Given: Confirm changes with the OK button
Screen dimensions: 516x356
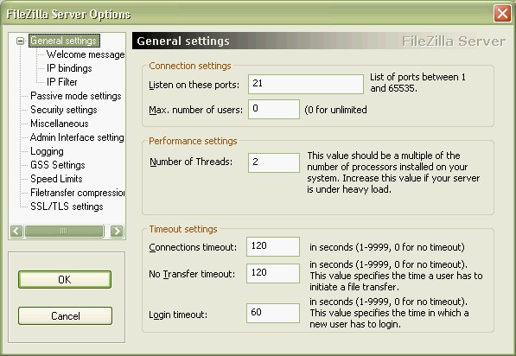Looking at the screenshot, I should point(65,280).
